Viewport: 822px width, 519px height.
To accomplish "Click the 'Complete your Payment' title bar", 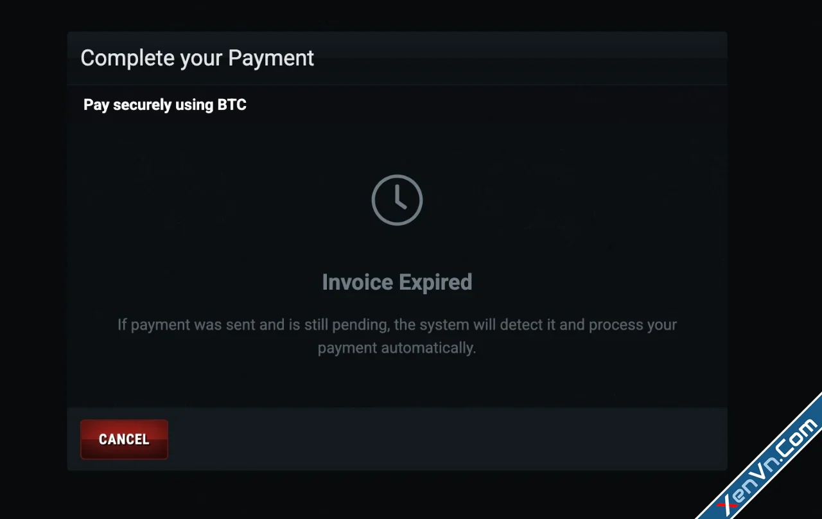I will coord(197,58).
